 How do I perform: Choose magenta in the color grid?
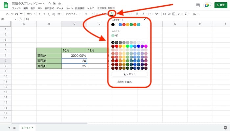146,46
